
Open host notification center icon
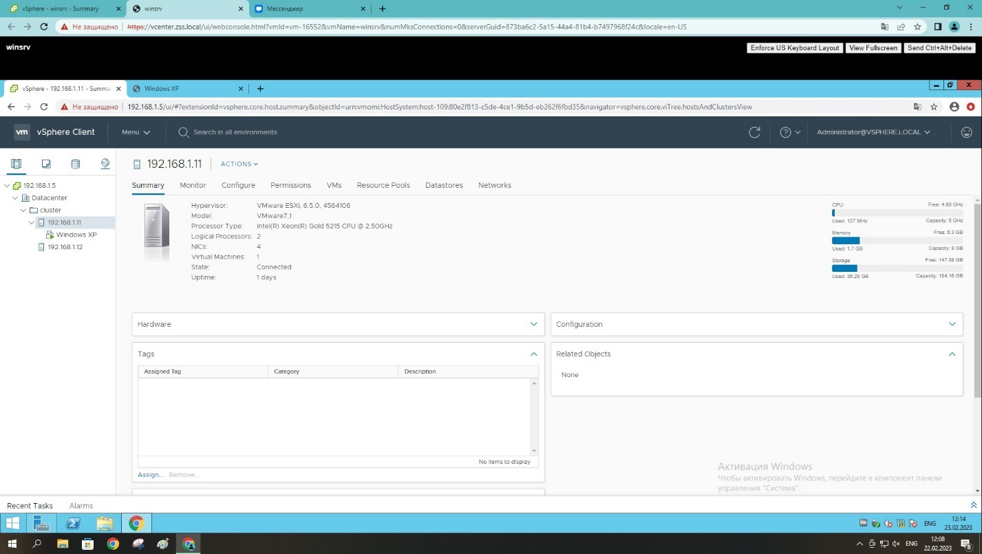point(965,544)
